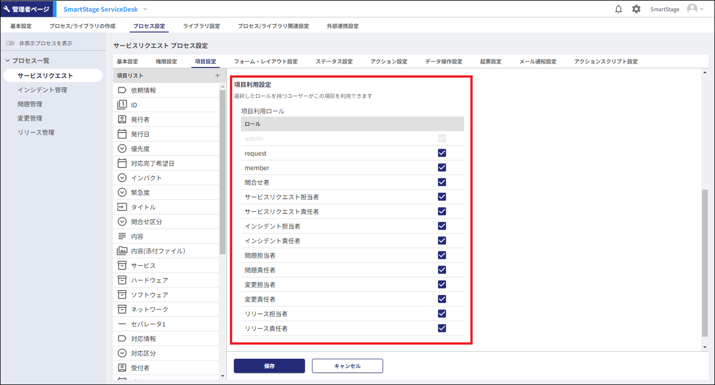Open the ライブラリ設定 top menu tab
The image size is (715, 385).
201,26
